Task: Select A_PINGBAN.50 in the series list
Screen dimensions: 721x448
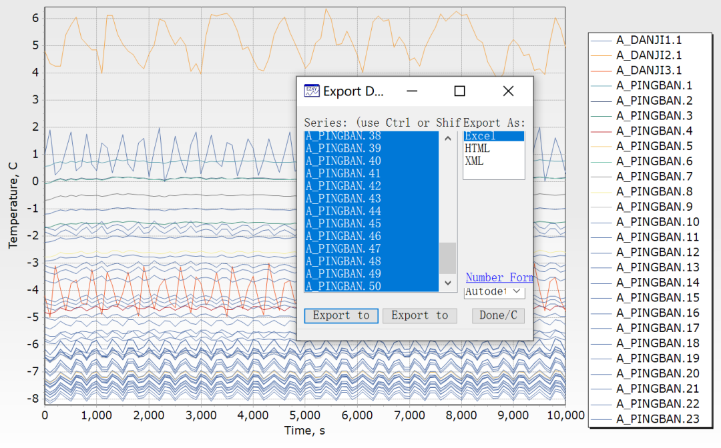Action: 371,286
